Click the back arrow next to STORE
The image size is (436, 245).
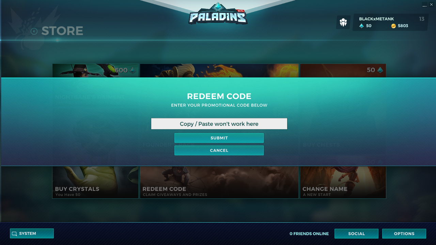click(34, 31)
